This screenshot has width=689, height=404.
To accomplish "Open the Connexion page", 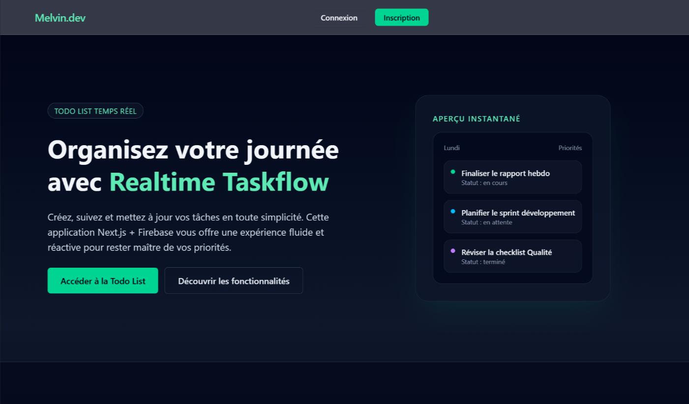I will 339,17.
